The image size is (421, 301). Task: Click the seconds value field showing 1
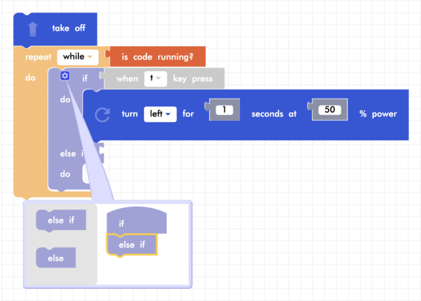coord(224,110)
